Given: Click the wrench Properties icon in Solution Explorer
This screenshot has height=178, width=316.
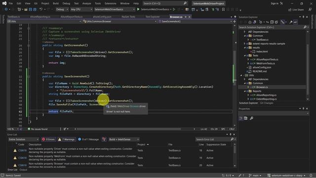Looking at the screenshot, I should (x=291, y=22).
